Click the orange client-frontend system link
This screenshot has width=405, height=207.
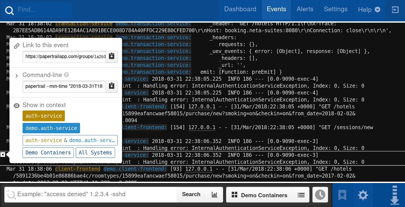click(78, 169)
